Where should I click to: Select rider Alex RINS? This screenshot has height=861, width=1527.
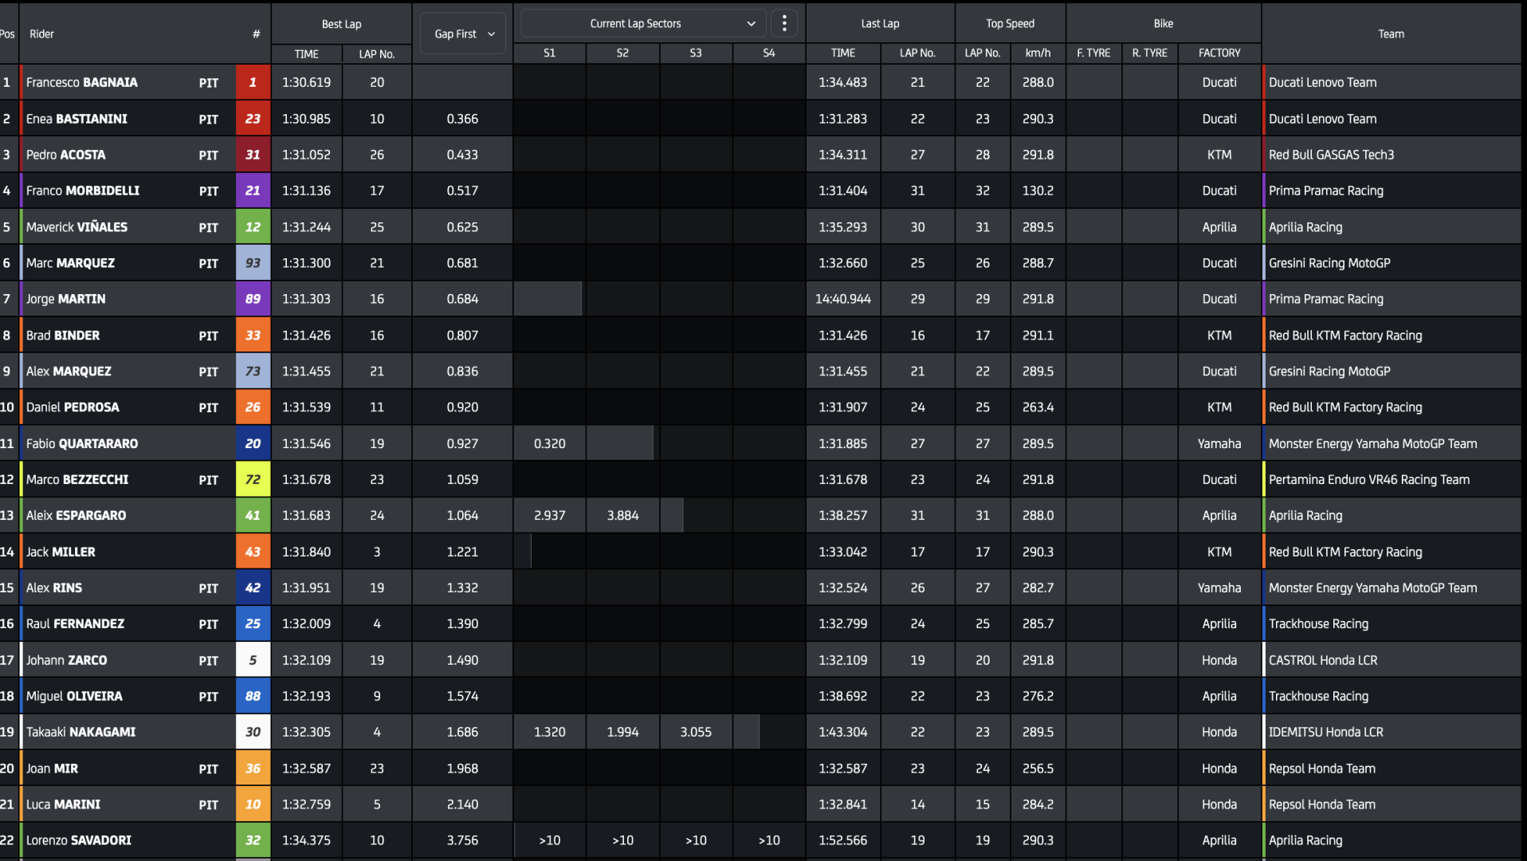click(x=53, y=588)
